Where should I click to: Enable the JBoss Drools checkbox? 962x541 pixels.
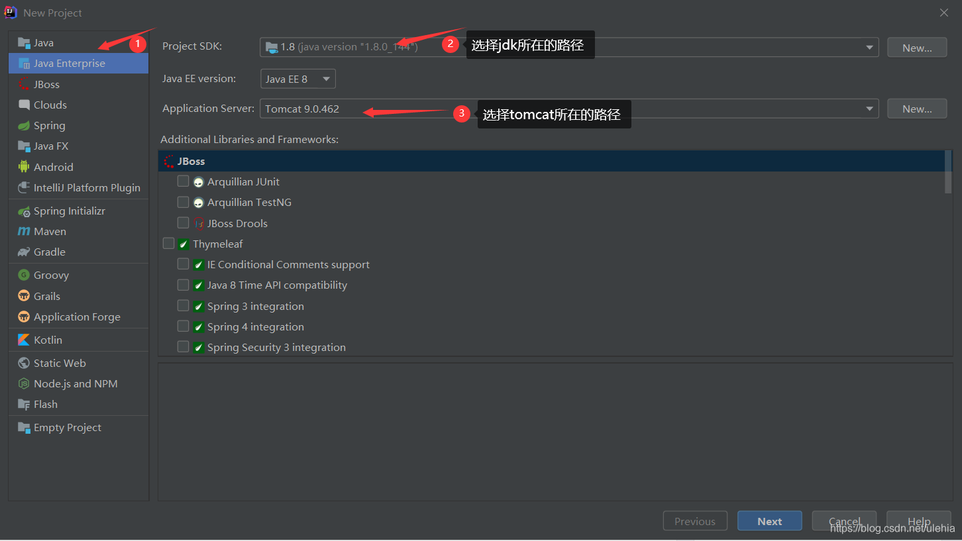click(x=183, y=223)
